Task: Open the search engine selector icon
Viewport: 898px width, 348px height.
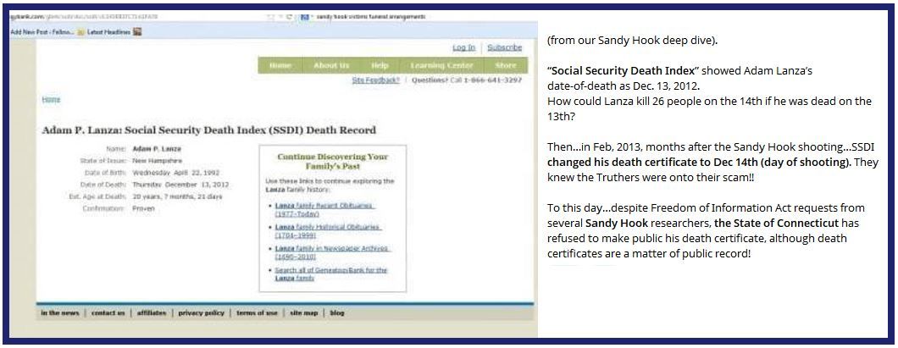Action: coord(305,17)
